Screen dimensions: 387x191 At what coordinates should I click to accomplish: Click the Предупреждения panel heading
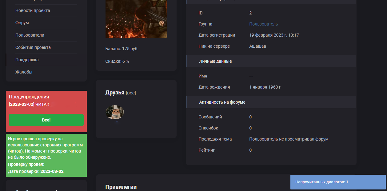click(29, 97)
